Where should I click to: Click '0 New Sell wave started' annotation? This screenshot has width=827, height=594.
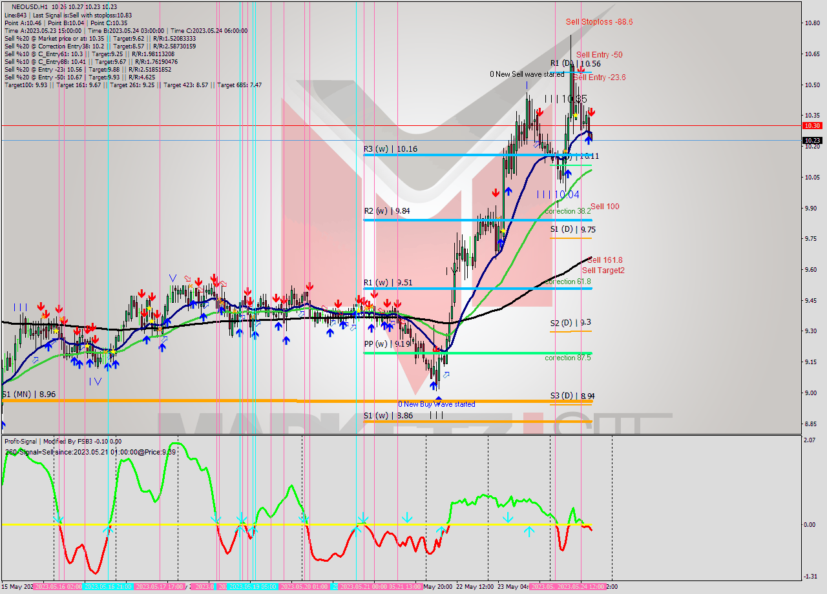point(527,74)
